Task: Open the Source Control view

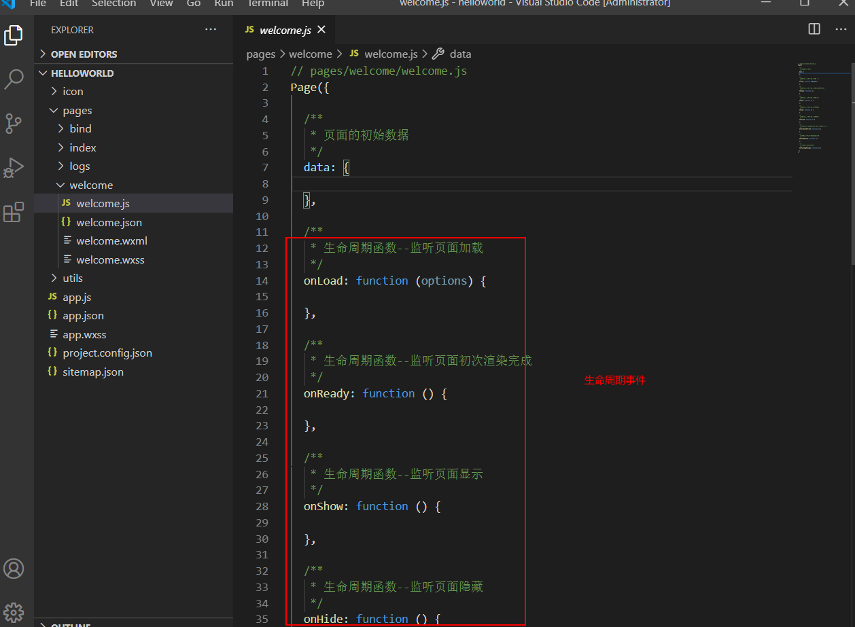Action: [x=14, y=123]
